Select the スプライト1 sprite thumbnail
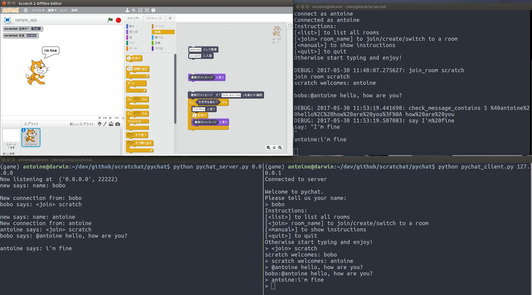 click(x=31, y=137)
